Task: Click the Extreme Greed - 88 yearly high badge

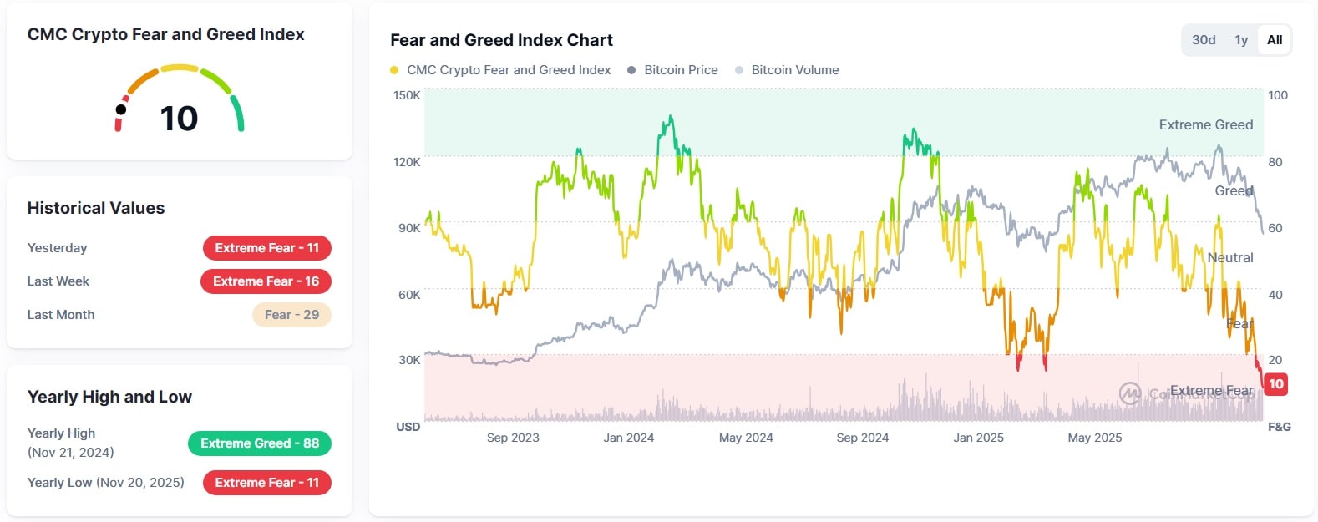Action: 259,443
